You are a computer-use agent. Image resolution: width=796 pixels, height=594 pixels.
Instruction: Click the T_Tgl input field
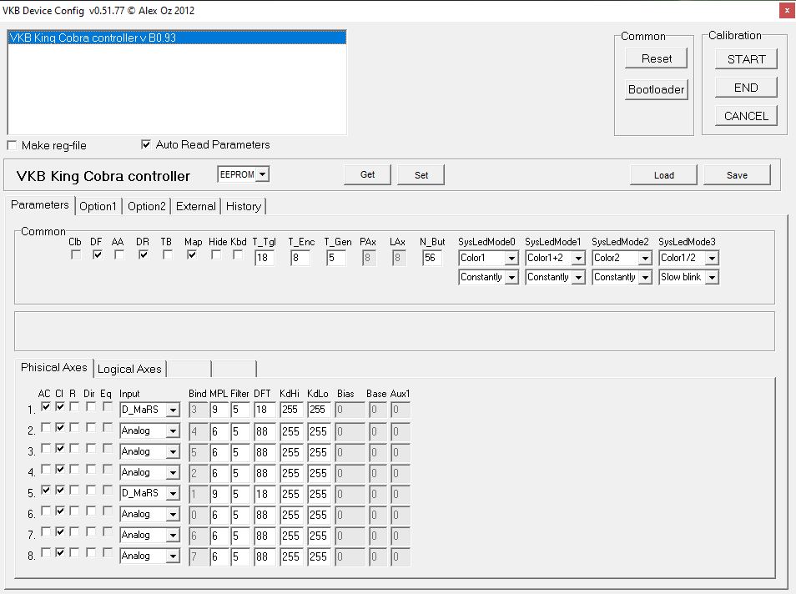point(264,258)
